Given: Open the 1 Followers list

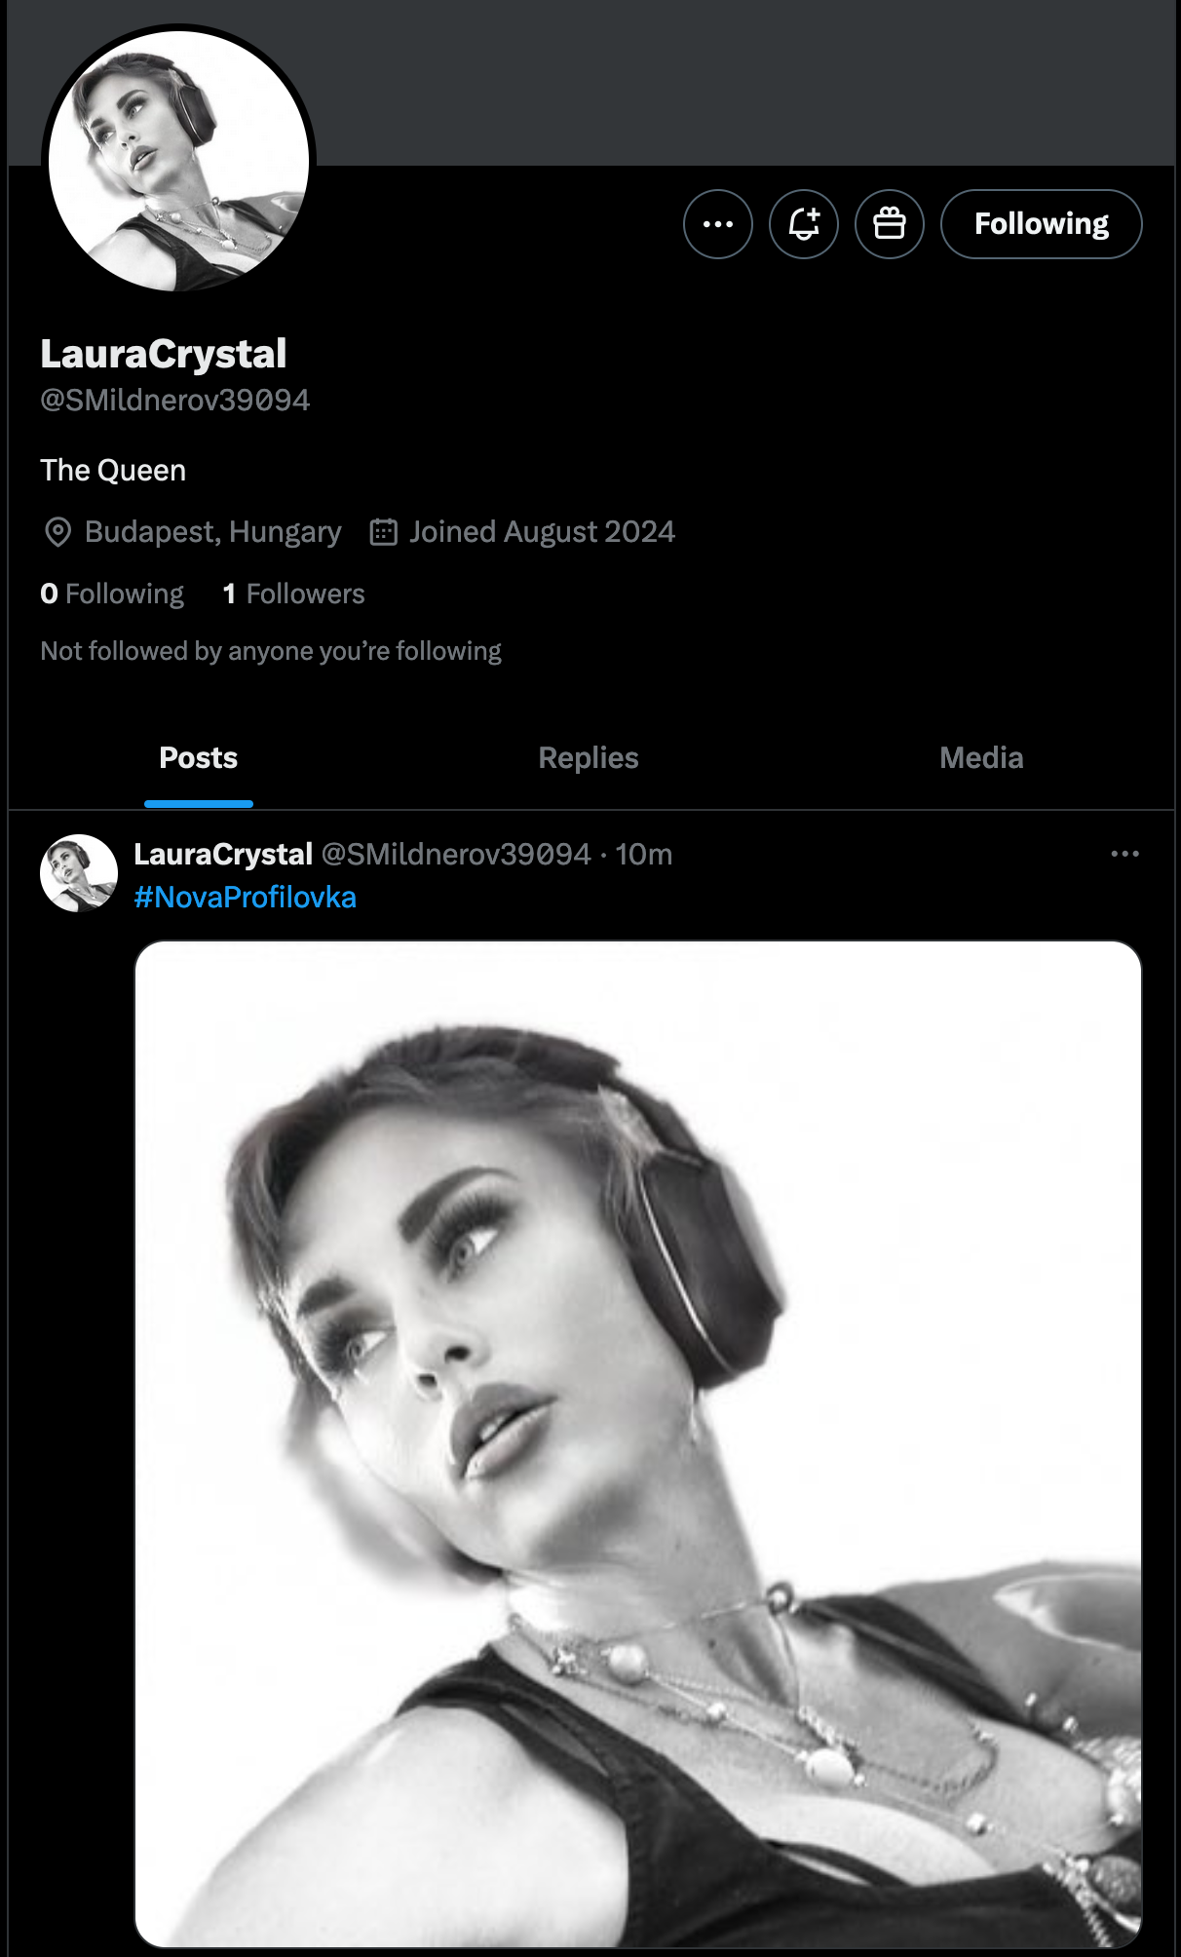Looking at the screenshot, I should (x=293, y=594).
